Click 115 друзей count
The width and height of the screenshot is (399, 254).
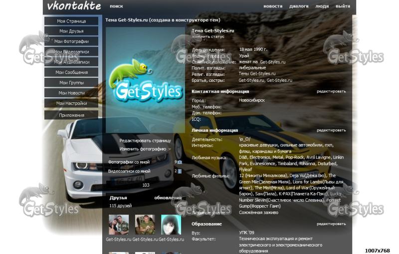pos(120,206)
